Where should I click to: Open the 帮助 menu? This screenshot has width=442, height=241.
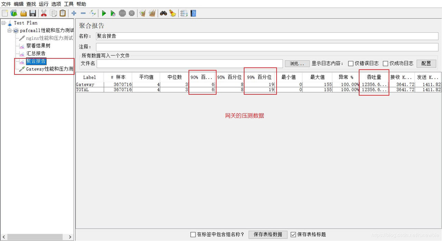(x=81, y=4)
